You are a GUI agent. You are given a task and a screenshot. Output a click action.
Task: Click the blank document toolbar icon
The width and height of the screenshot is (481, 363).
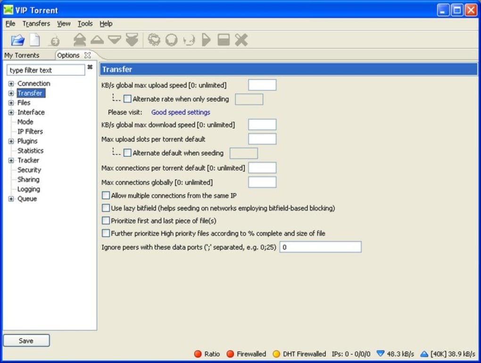point(35,40)
